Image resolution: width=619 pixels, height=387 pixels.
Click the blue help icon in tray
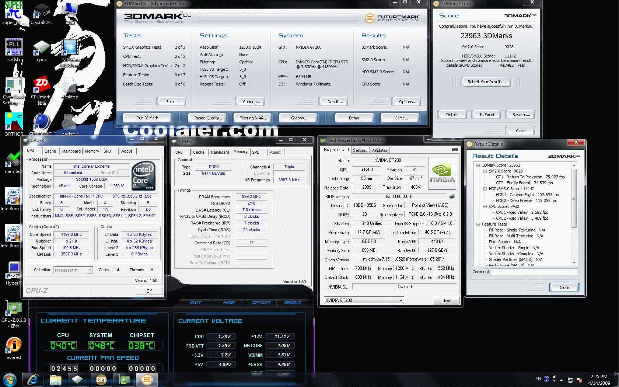point(546,379)
